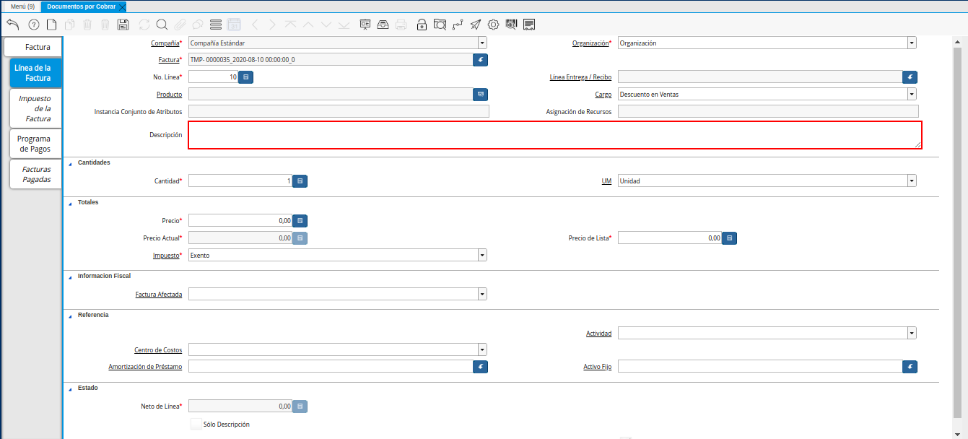Screen dimensions: 968x439
Task: Click the calendar history records icon
Action: tap(234, 25)
